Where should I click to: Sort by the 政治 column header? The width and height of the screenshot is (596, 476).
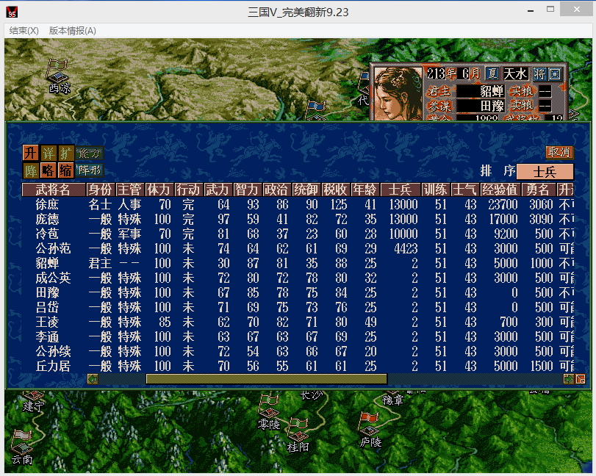click(276, 190)
